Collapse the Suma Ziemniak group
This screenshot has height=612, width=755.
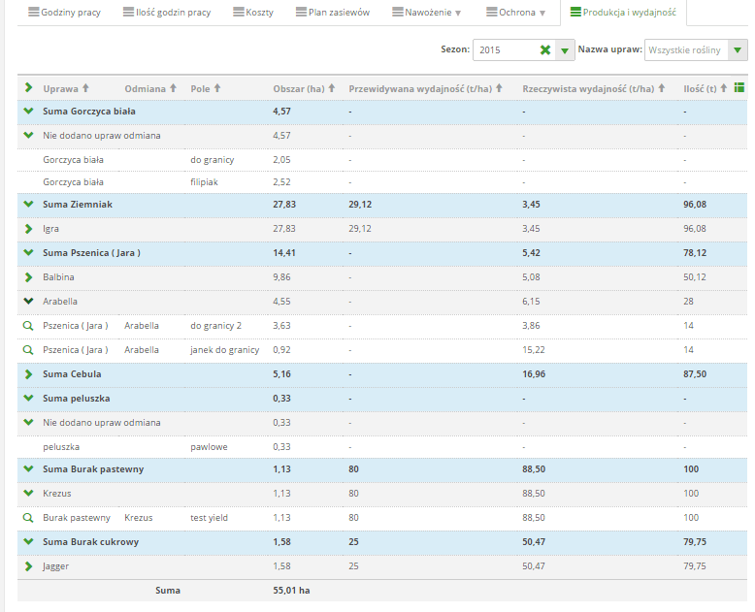28,204
